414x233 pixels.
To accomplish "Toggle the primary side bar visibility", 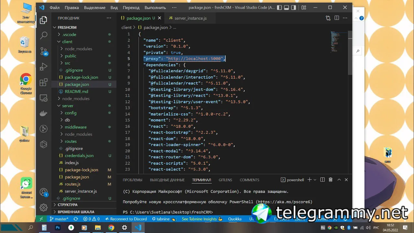I will pos(279,7).
